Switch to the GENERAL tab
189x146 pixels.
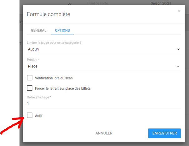38,31
